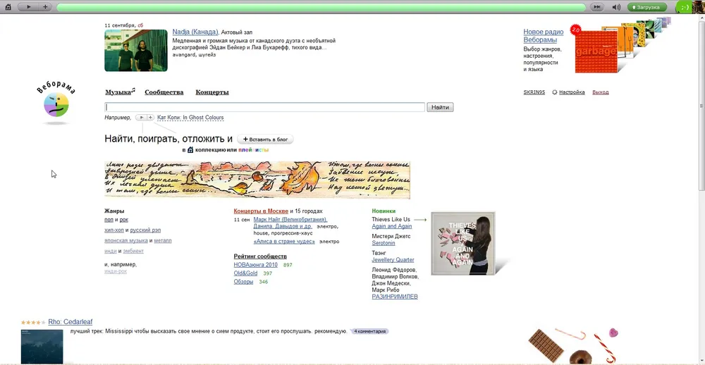Open «Алиса в стране чудес» concert link
705x365 pixels.
[x=284, y=242]
